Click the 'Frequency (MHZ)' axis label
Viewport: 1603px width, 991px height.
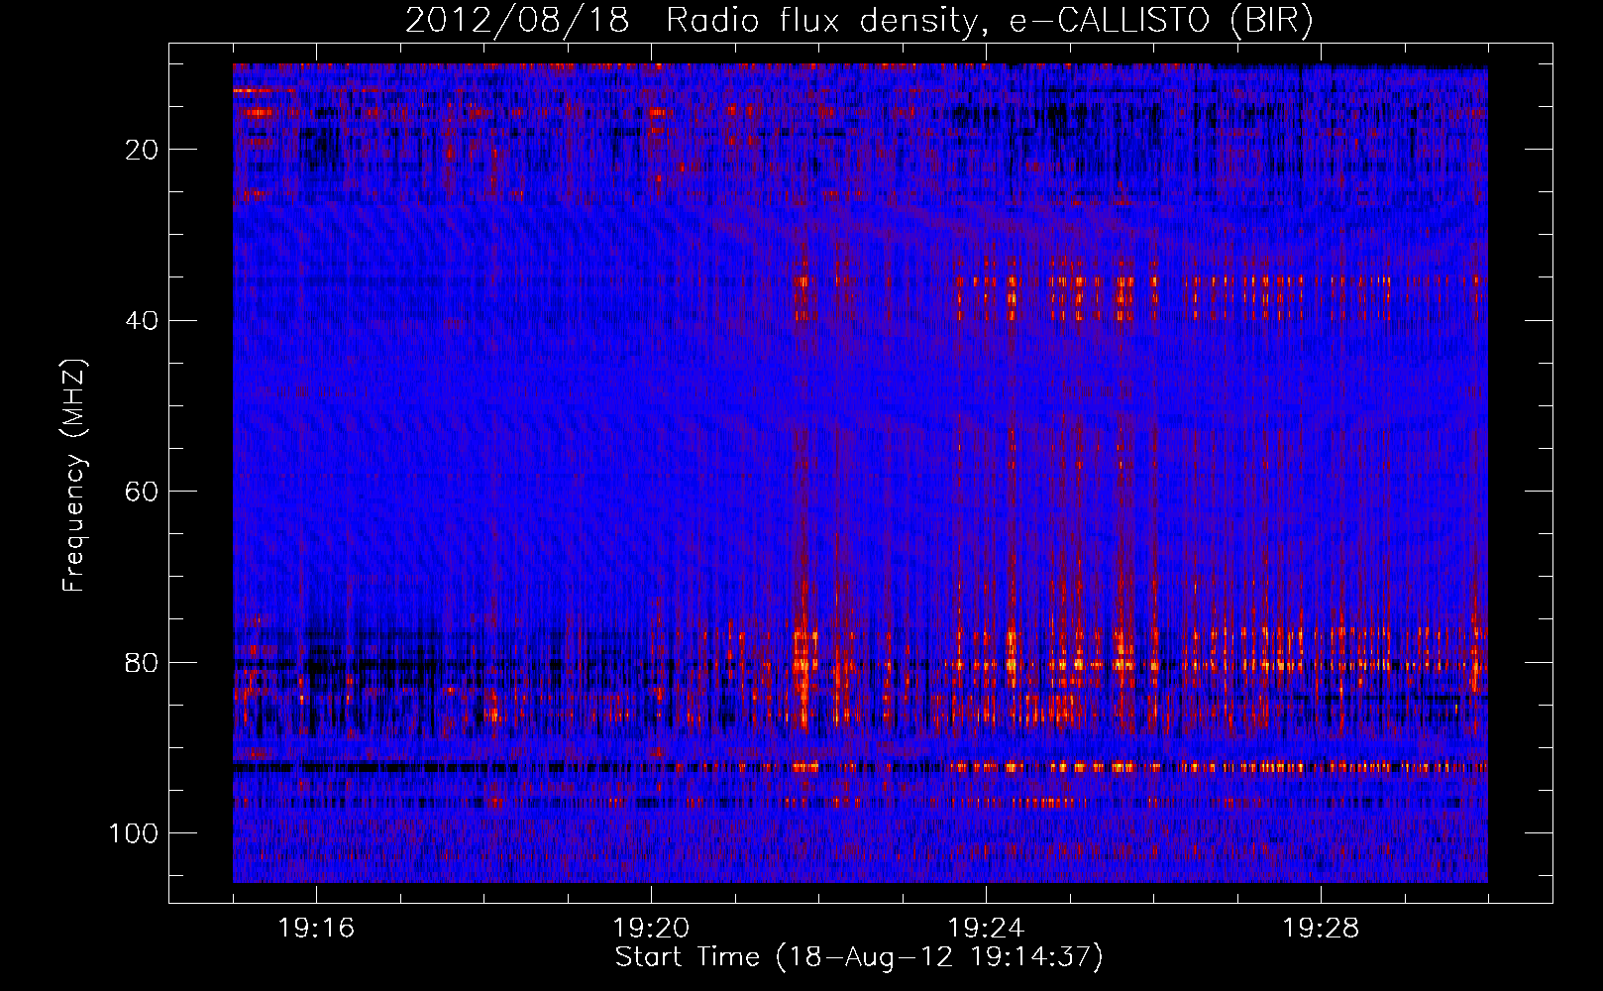pos(74,475)
